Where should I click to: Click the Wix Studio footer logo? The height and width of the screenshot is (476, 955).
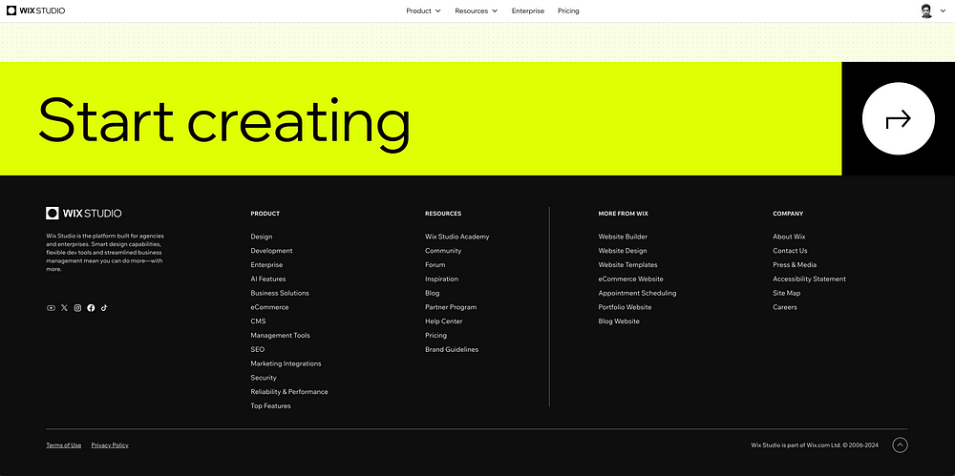coord(84,213)
